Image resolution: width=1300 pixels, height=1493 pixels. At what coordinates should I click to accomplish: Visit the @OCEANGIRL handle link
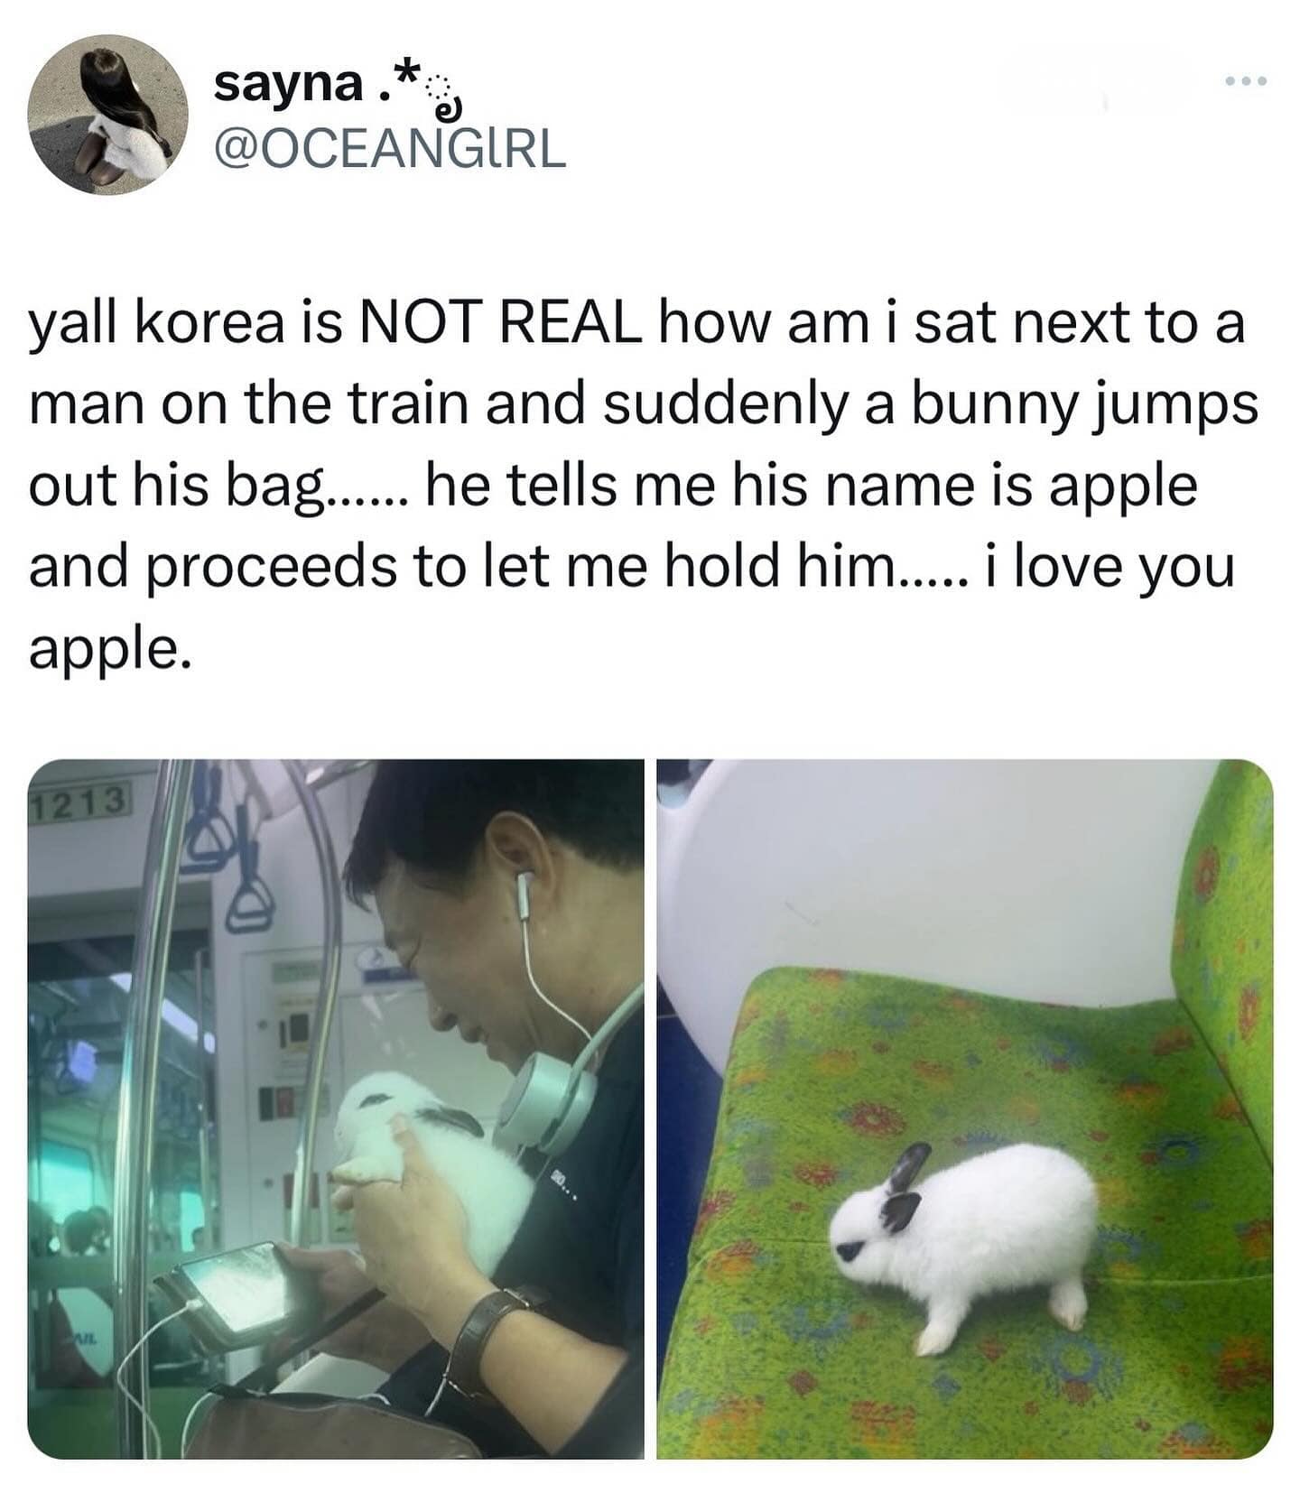389,149
